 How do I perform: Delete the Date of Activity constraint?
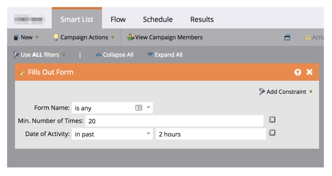(x=272, y=133)
